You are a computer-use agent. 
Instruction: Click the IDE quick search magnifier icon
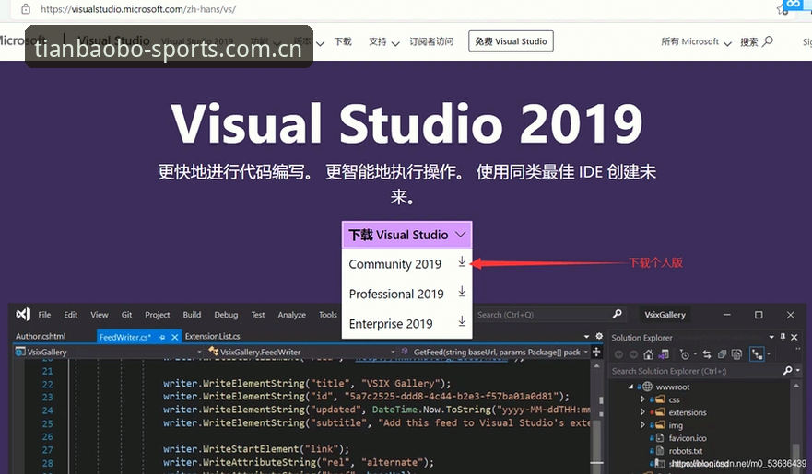617,314
